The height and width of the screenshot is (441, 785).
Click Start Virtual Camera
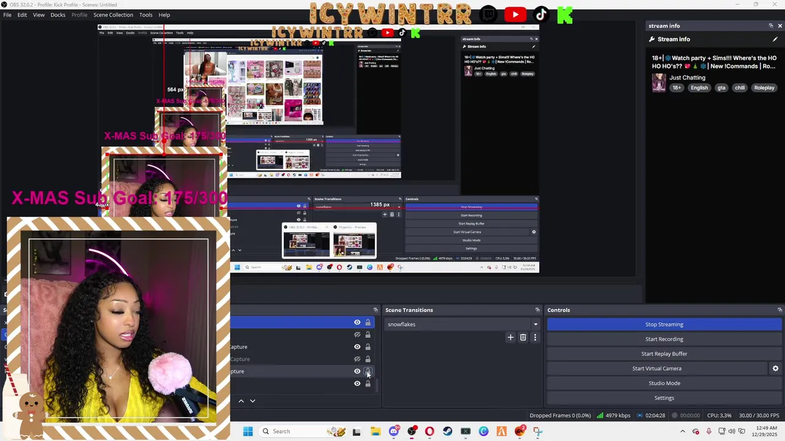tap(657, 369)
